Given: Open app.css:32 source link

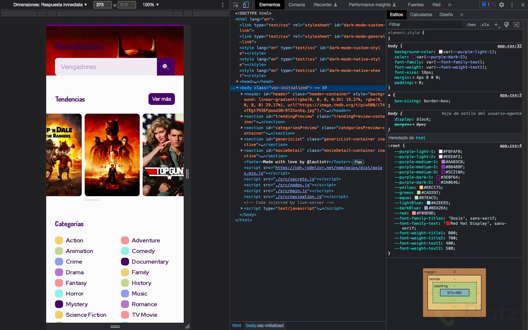Looking at the screenshot, I should pyautogui.click(x=509, y=46).
